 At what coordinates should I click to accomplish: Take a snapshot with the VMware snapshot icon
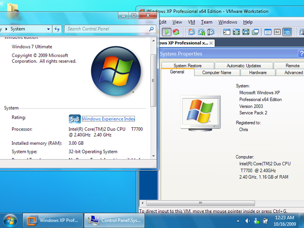pos(191,32)
